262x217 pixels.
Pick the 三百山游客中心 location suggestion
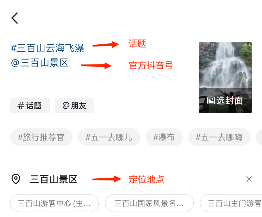(54, 203)
